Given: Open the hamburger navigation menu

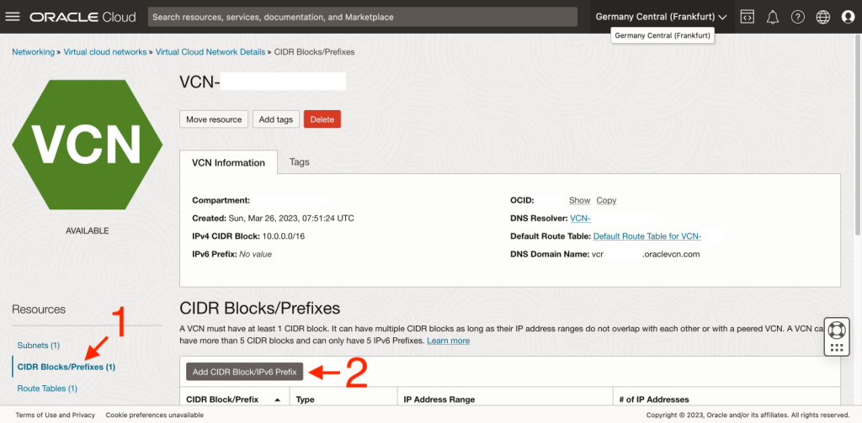Looking at the screenshot, I should [x=13, y=17].
